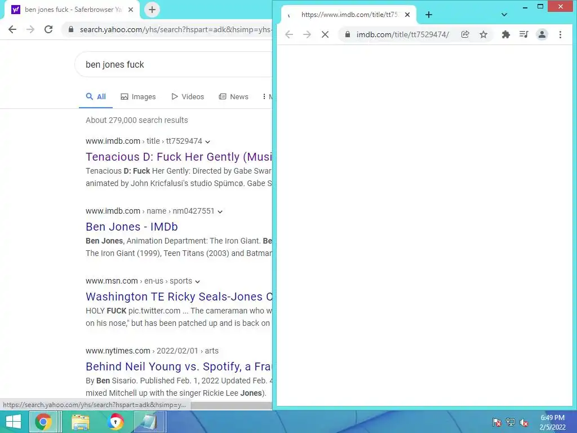Select the All results tab
This screenshot has width=577, height=433.
96,97
